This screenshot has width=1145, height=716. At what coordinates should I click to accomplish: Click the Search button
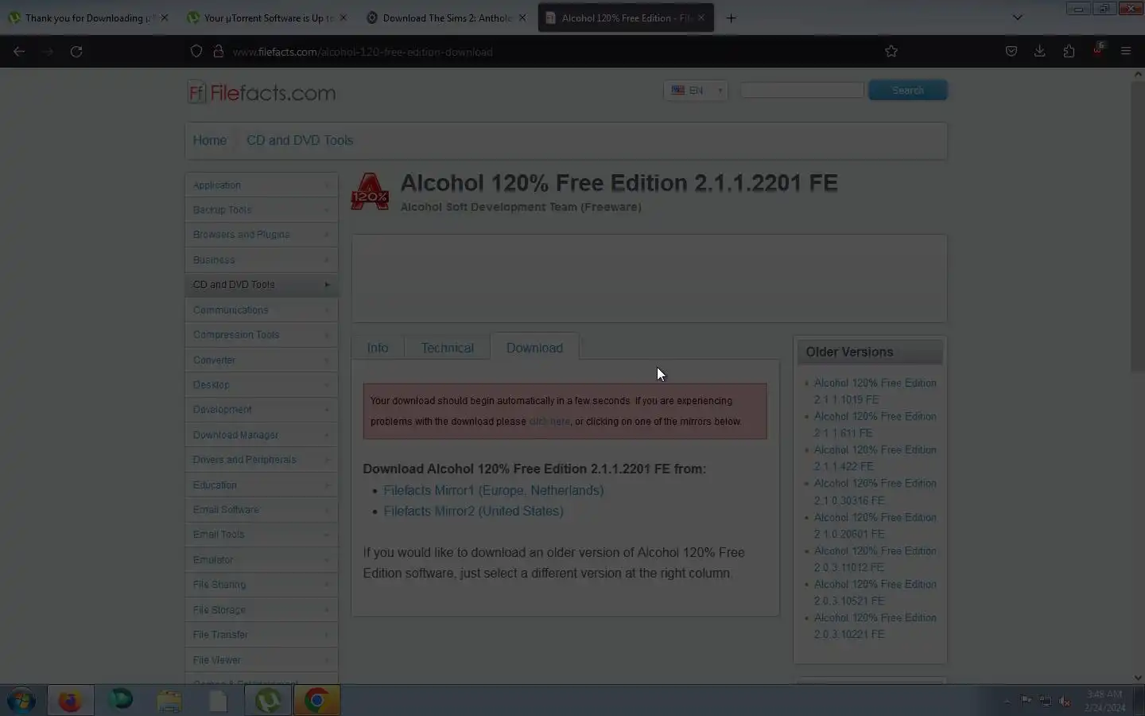tap(908, 91)
